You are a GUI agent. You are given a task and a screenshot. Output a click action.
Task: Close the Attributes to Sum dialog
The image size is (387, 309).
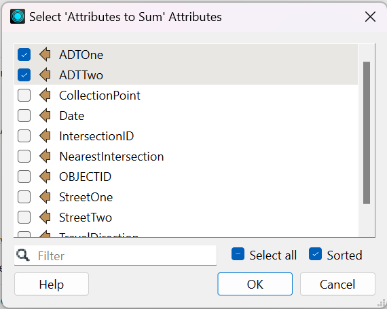click(x=370, y=17)
